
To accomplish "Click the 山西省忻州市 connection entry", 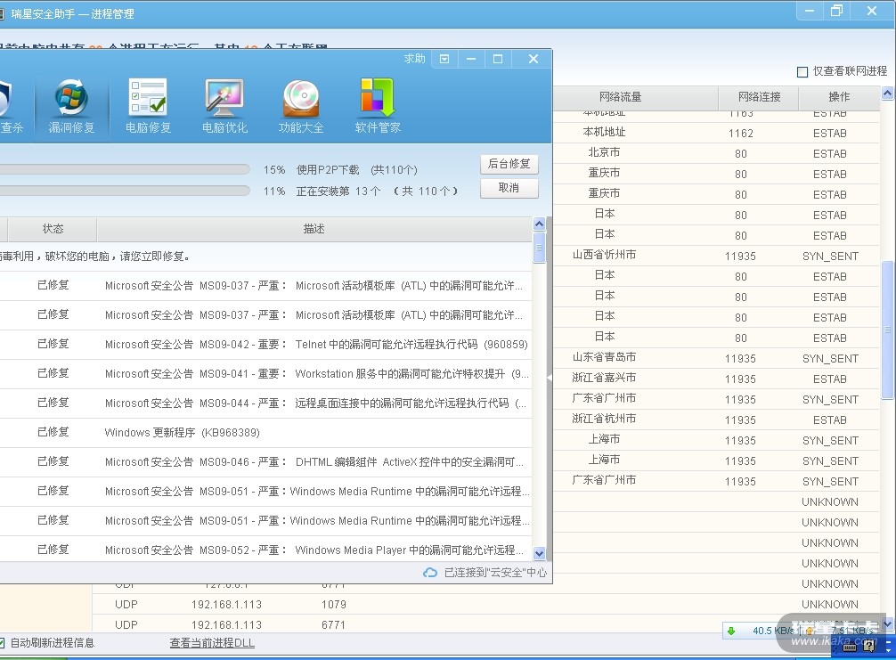I will pyautogui.click(x=716, y=256).
